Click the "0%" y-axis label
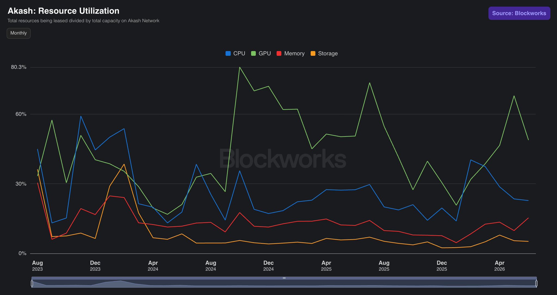The image size is (557, 295). (x=22, y=253)
